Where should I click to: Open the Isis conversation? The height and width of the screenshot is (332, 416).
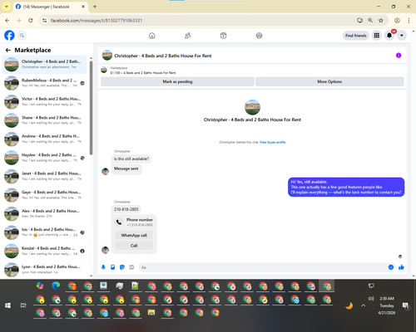[x=44, y=232]
